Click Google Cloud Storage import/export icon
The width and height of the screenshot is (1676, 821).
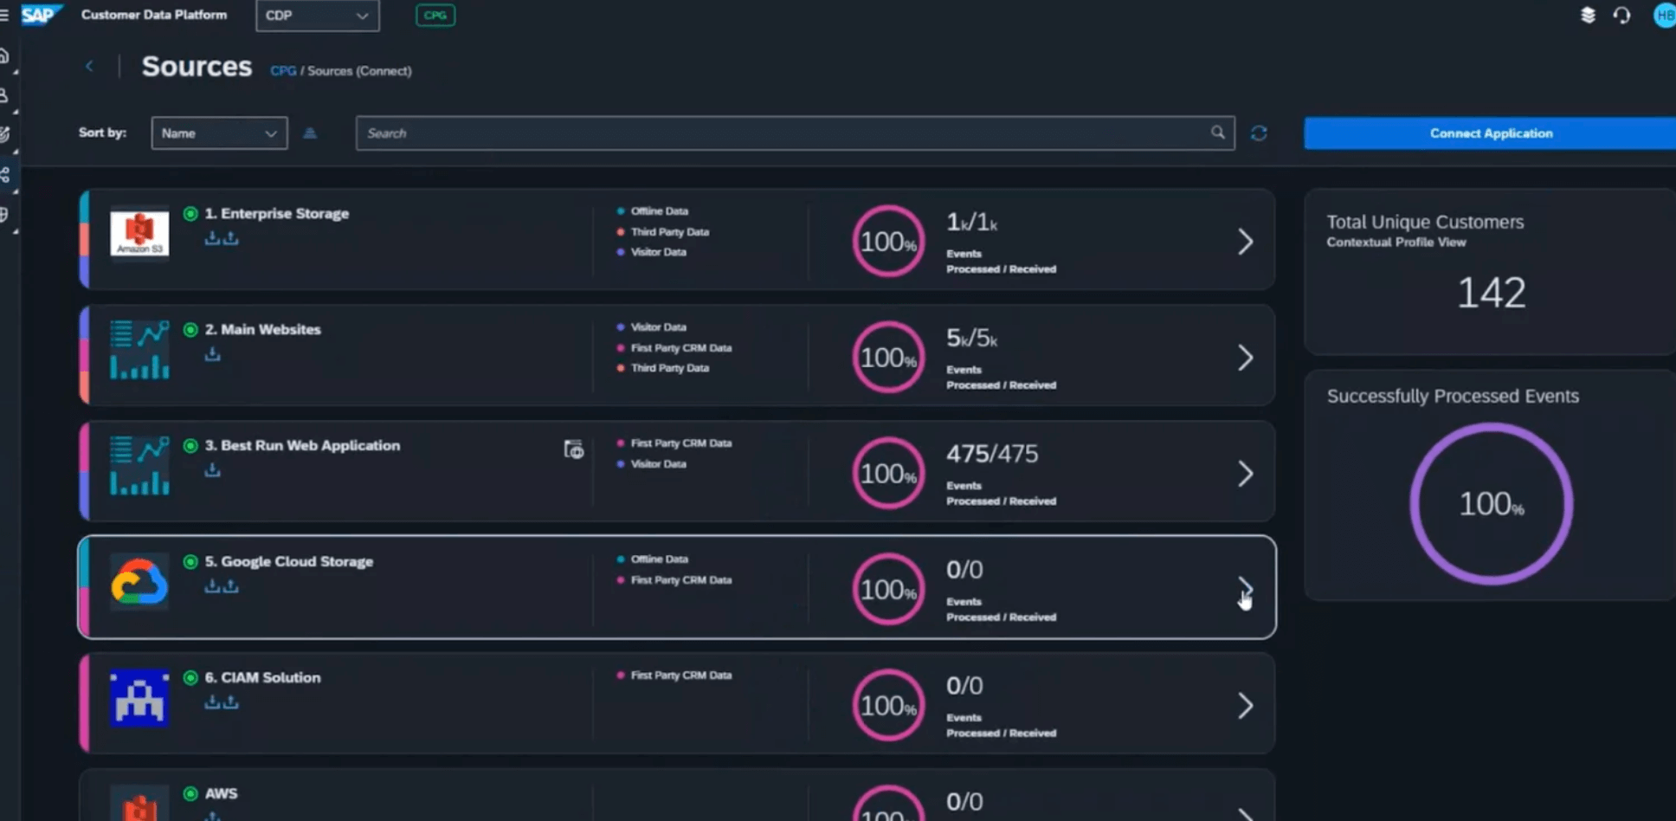(x=222, y=586)
